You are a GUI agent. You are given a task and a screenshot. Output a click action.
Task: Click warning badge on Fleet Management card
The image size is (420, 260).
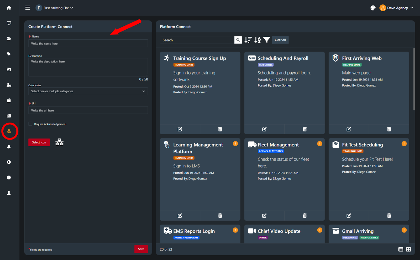coord(319,144)
